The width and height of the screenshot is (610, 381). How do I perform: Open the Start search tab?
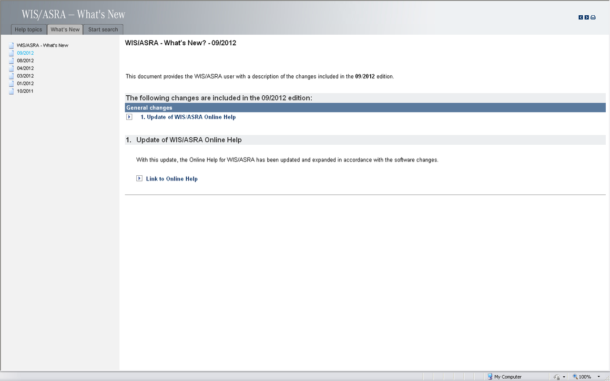pyautogui.click(x=103, y=30)
